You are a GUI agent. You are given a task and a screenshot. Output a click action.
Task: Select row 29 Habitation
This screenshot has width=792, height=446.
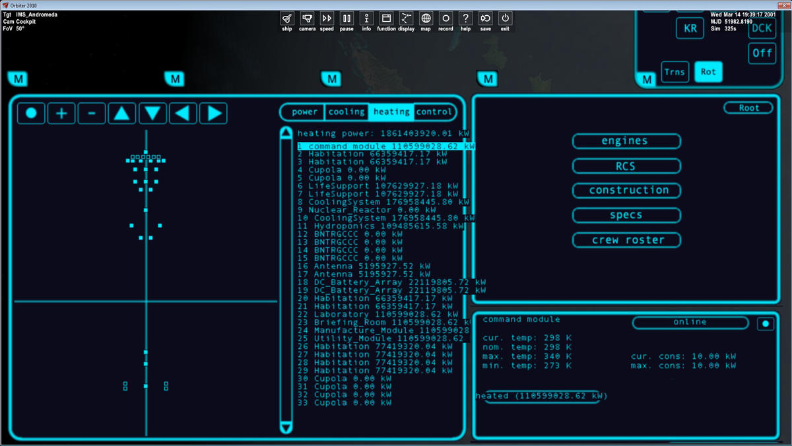375,371
